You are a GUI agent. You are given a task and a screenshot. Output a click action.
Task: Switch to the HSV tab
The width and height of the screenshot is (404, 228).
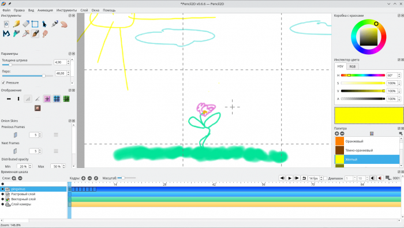click(341, 66)
